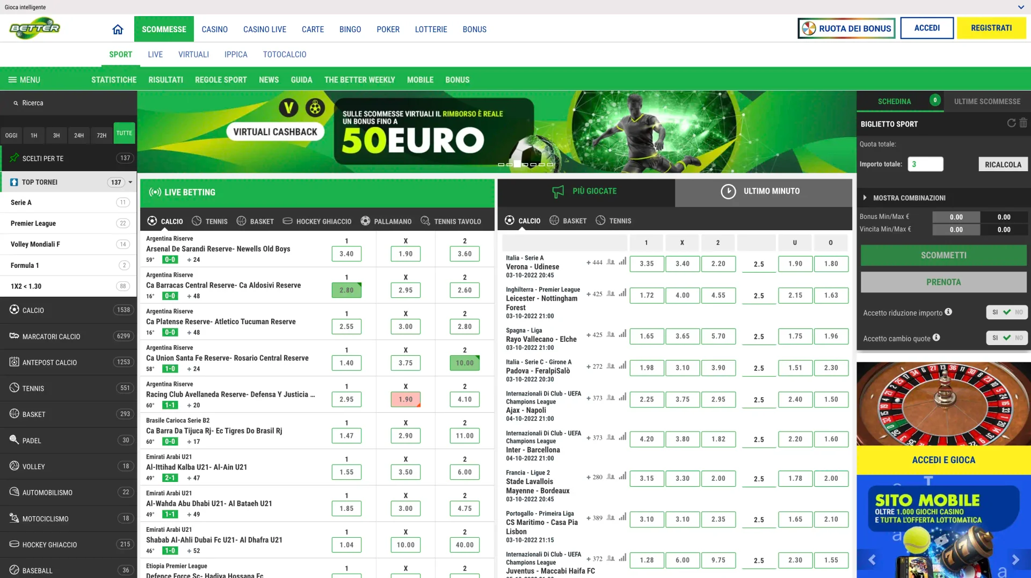Switch to Ultimo Minuto tab

click(763, 192)
